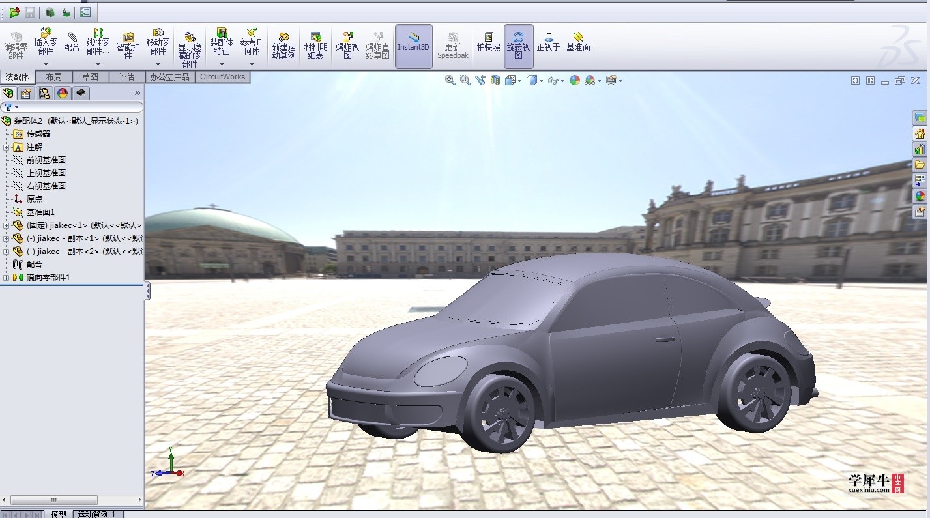Click Zoom to Area icon
930x518 pixels.
(465, 80)
